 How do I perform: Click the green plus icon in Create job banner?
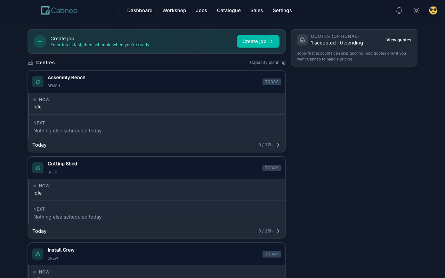click(x=40, y=41)
